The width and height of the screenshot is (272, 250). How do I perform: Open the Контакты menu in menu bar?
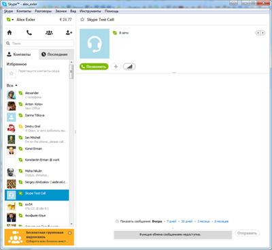pos(24,11)
